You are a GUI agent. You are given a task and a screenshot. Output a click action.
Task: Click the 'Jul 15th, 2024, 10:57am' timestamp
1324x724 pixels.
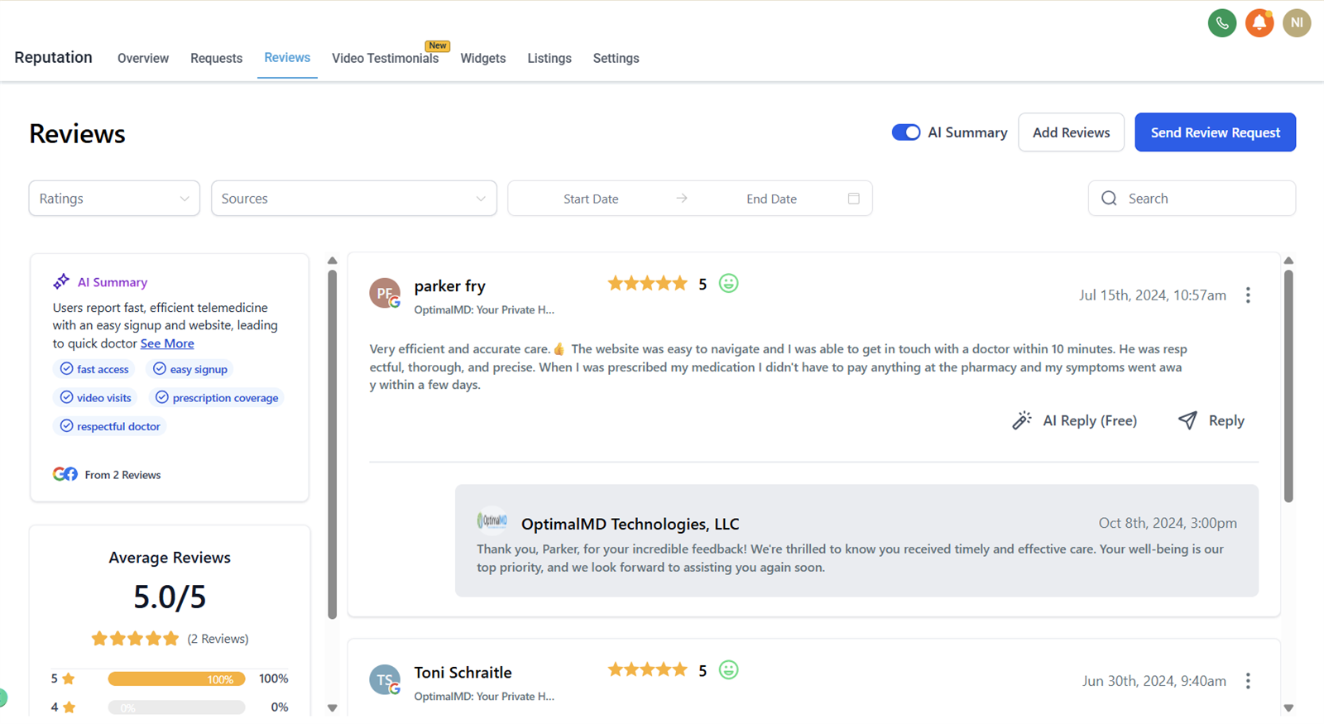[1153, 295]
